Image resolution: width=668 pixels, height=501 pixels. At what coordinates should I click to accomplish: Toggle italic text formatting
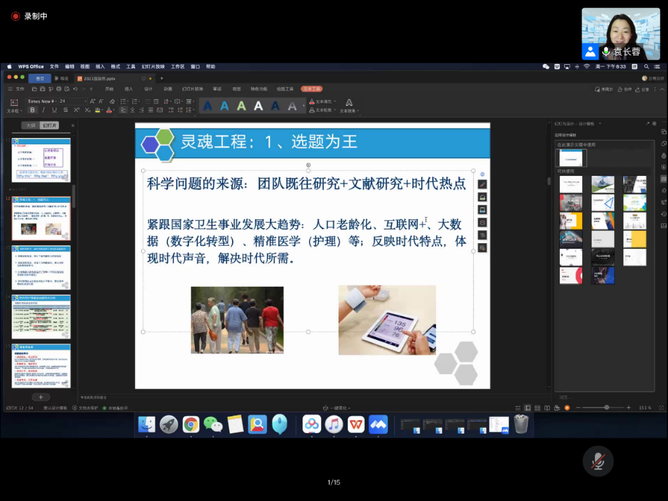pyautogui.click(x=44, y=110)
